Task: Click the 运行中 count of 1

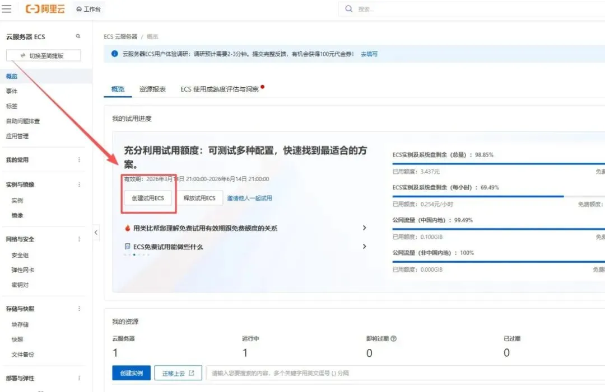Action: pos(245,353)
